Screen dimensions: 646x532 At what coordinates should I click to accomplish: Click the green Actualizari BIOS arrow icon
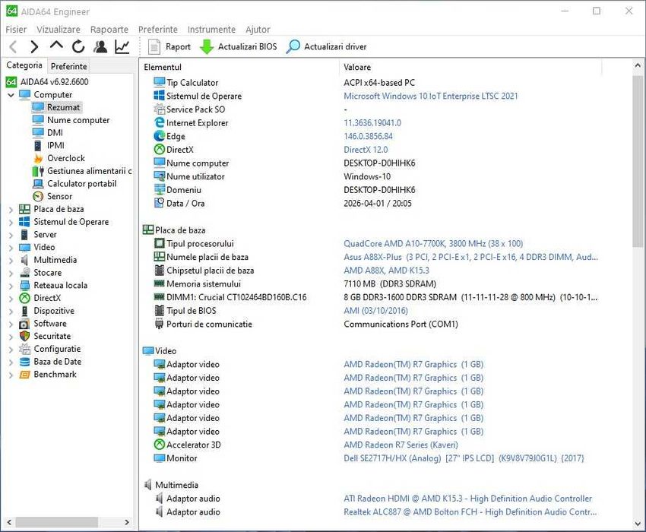point(207,46)
